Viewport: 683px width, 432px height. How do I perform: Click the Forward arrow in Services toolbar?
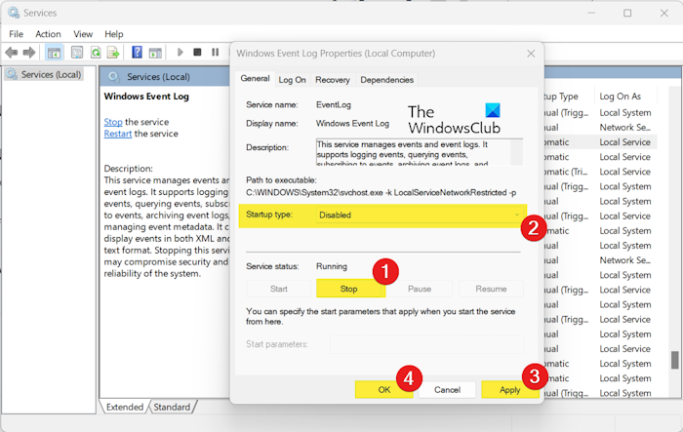click(29, 53)
